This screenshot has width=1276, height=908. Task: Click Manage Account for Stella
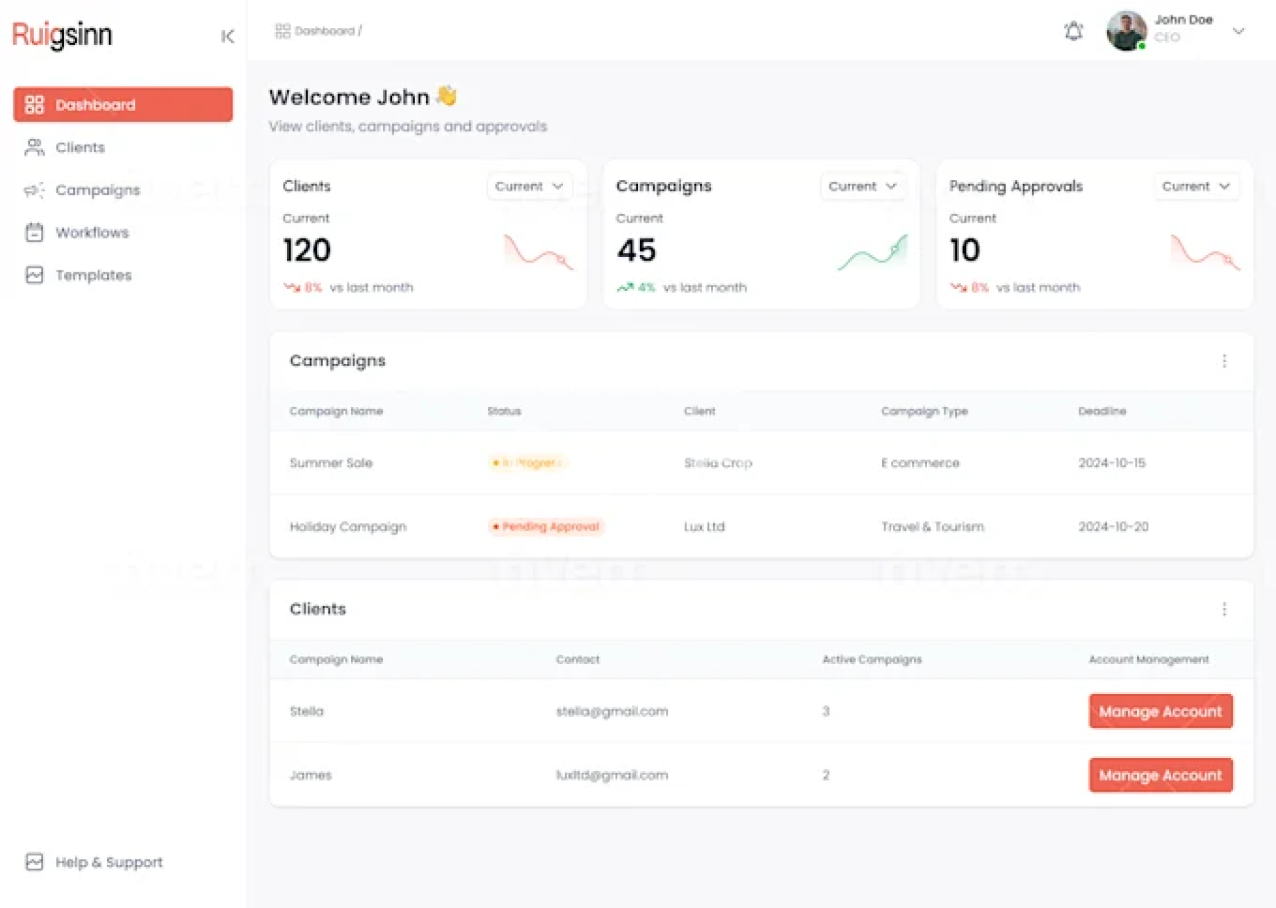tap(1160, 711)
